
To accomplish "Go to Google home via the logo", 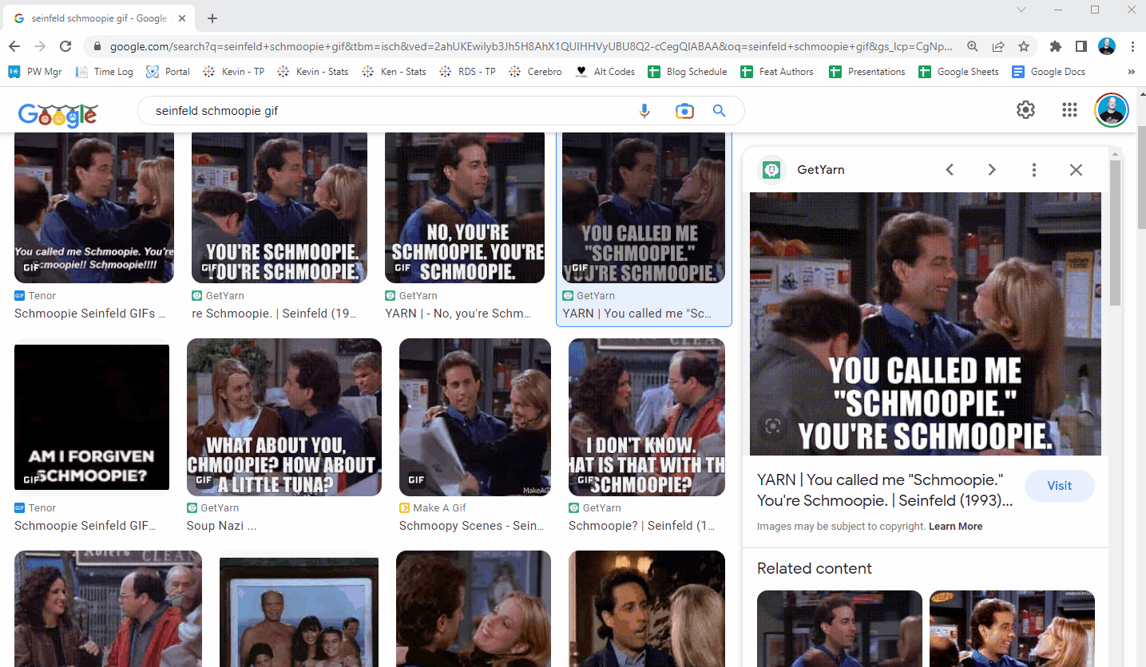I will 57,114.
